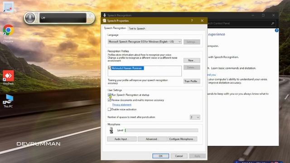The width and height of the screenshot is (290, 163).
Task: Click OK in Speech Properties
Action: tap(160, 156)
